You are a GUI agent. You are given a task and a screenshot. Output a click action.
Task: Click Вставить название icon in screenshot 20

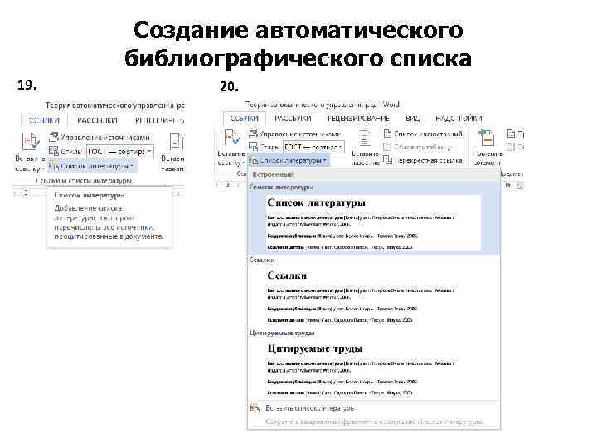[366, 138]
